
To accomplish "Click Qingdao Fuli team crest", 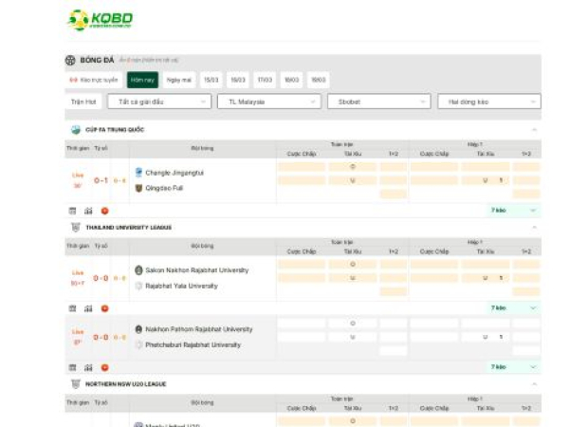I will (138, 188).
